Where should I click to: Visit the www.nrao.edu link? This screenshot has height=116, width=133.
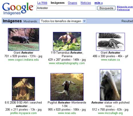pyautogui.click(x=67, y=113)
